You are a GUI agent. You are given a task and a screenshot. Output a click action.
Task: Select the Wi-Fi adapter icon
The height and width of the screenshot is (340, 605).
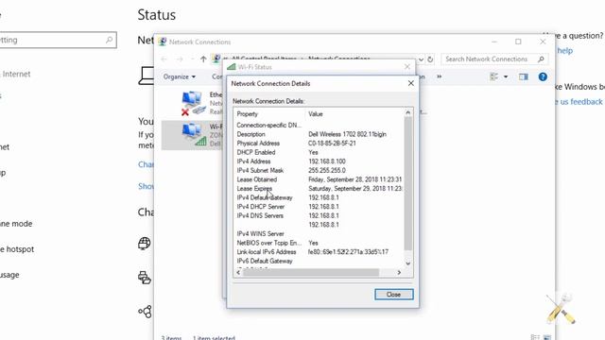[194, 134]
